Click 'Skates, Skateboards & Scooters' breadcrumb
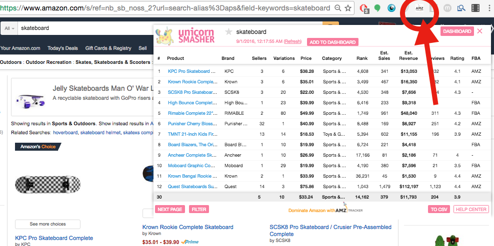 (113, 62)
